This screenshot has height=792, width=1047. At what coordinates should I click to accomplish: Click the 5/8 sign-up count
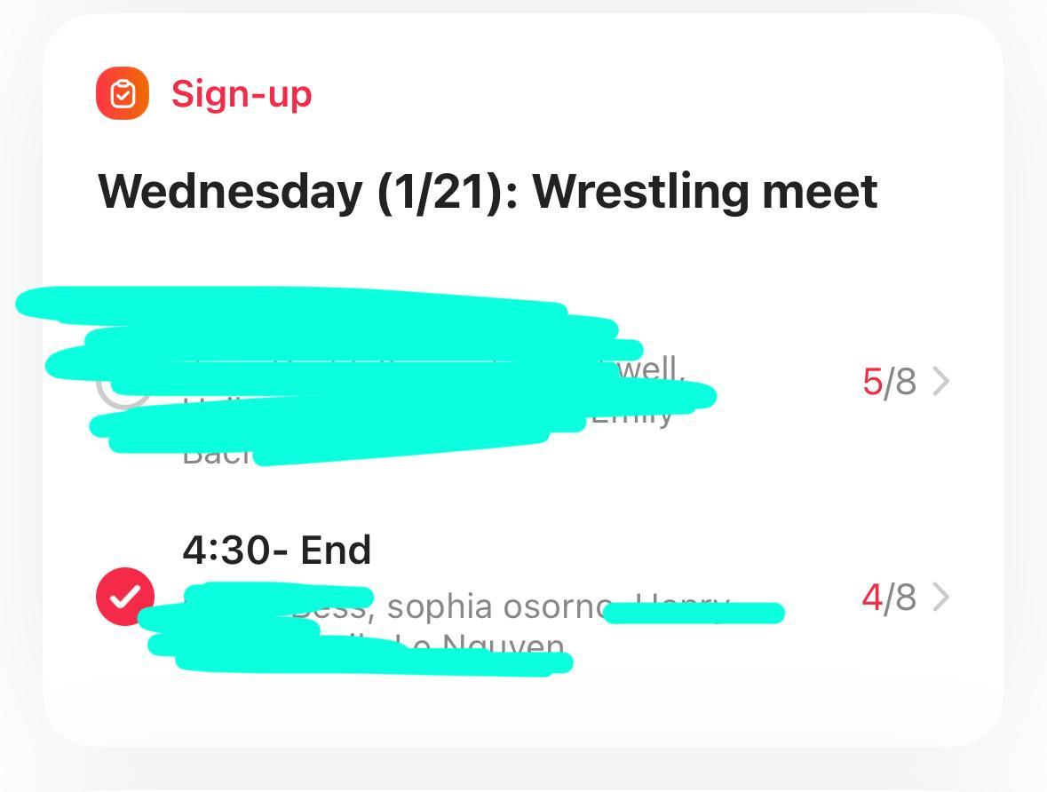889,382
